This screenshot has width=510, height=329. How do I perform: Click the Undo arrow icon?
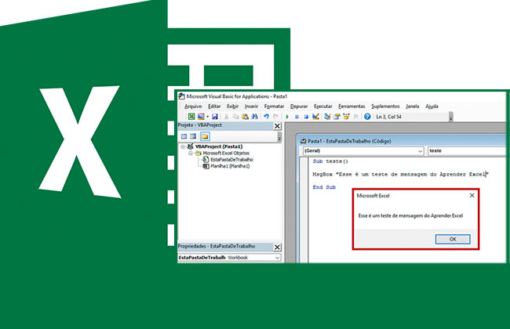point(267,116)
